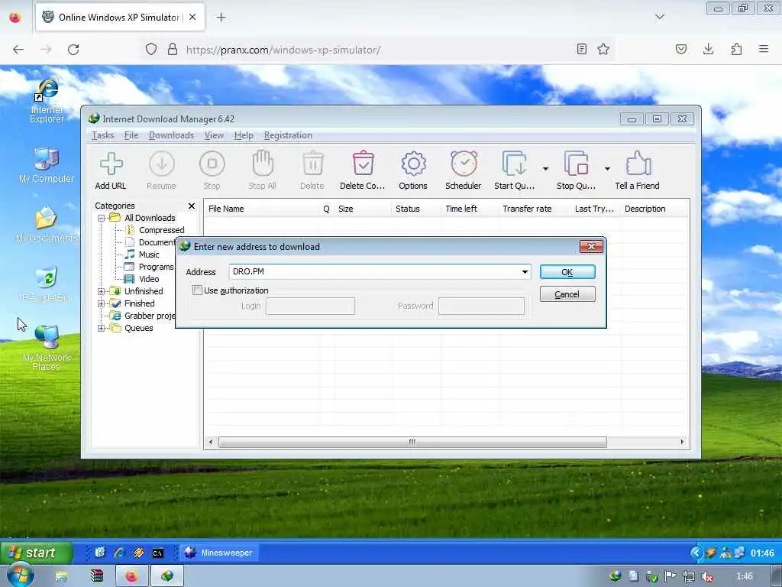
Task: Enable the Use authorization checkbox
Action: [x=198, y=290]
